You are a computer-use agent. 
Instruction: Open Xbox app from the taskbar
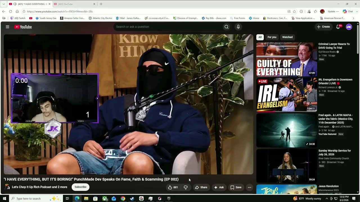click(105, 199)
